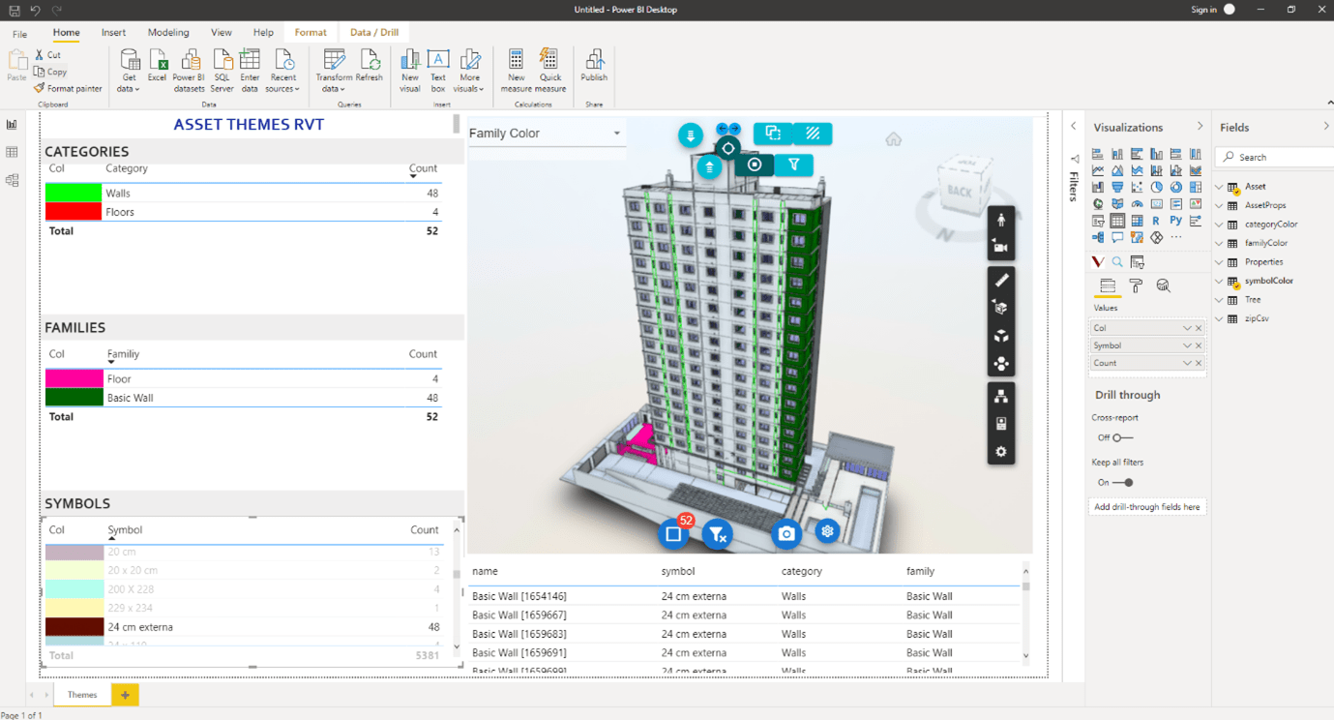The width and height of the screenshot is (1334, 720).
Task: Click the filter funnel icon above the model
Action: (793, 165)
